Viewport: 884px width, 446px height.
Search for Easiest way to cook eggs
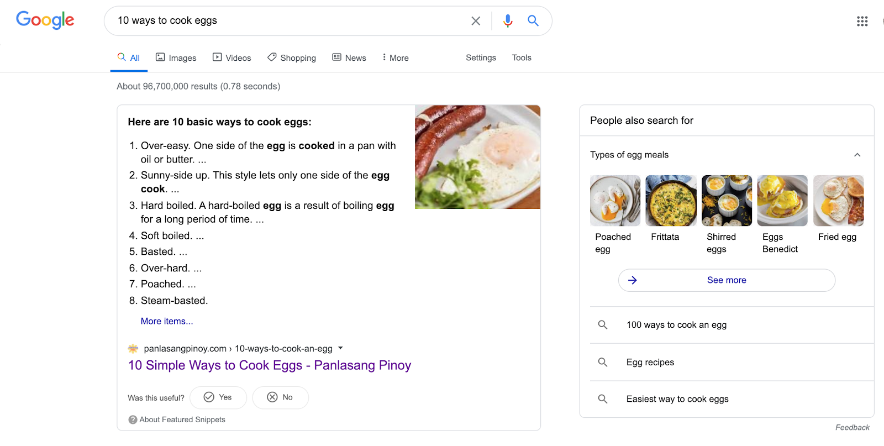click(677, 399)
